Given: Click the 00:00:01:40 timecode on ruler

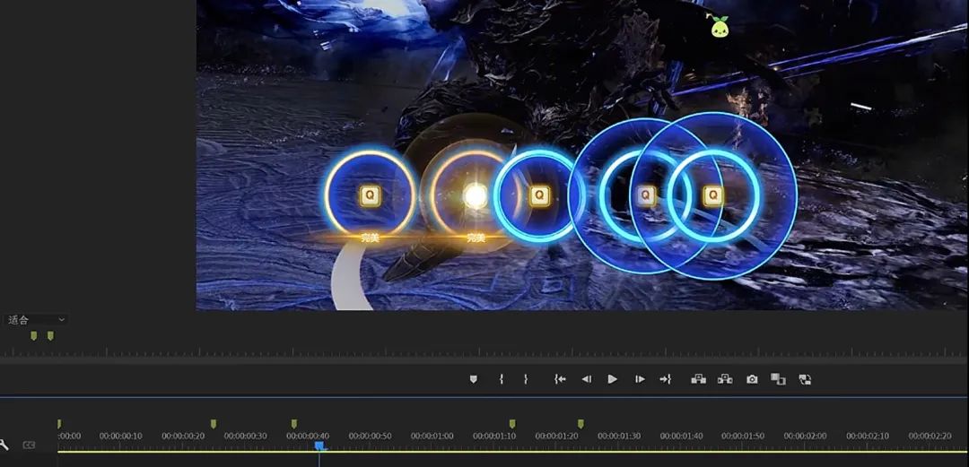Looking at the screenshot, I should tap(681, 437).
